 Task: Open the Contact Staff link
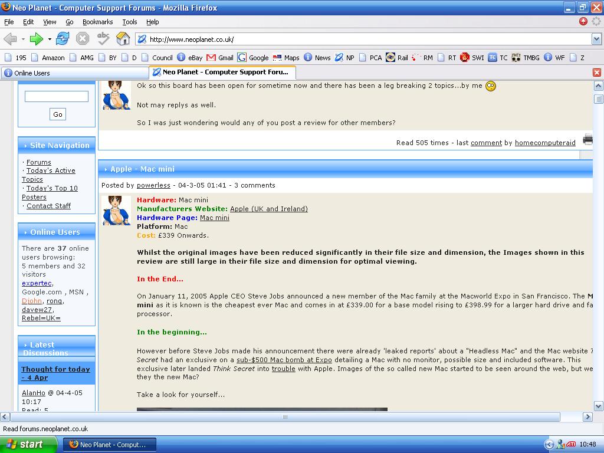point(48,206)
